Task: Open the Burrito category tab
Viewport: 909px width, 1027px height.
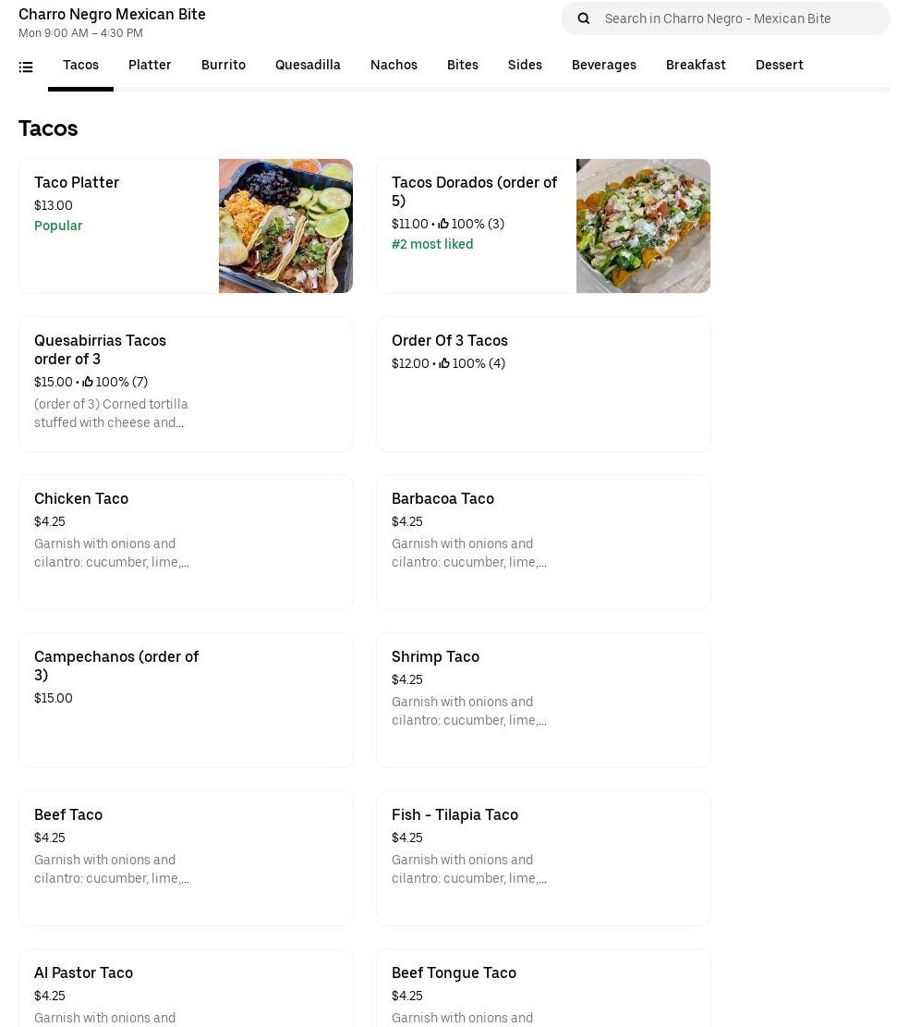Action: pos(224,65)
